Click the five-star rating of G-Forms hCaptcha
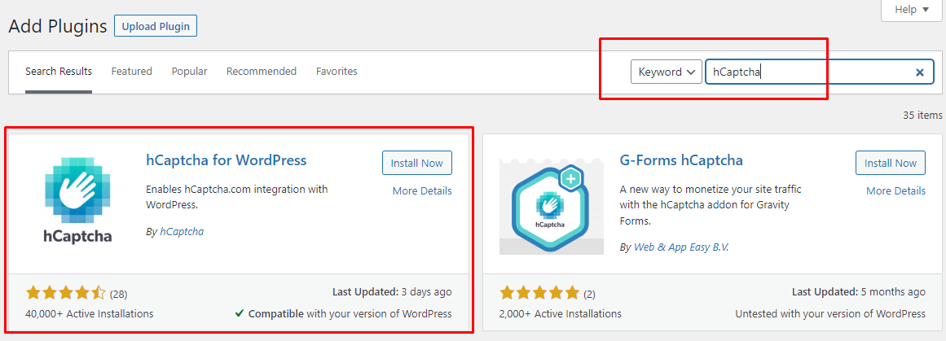The image size is (946, 341). [x=539, y=294]
